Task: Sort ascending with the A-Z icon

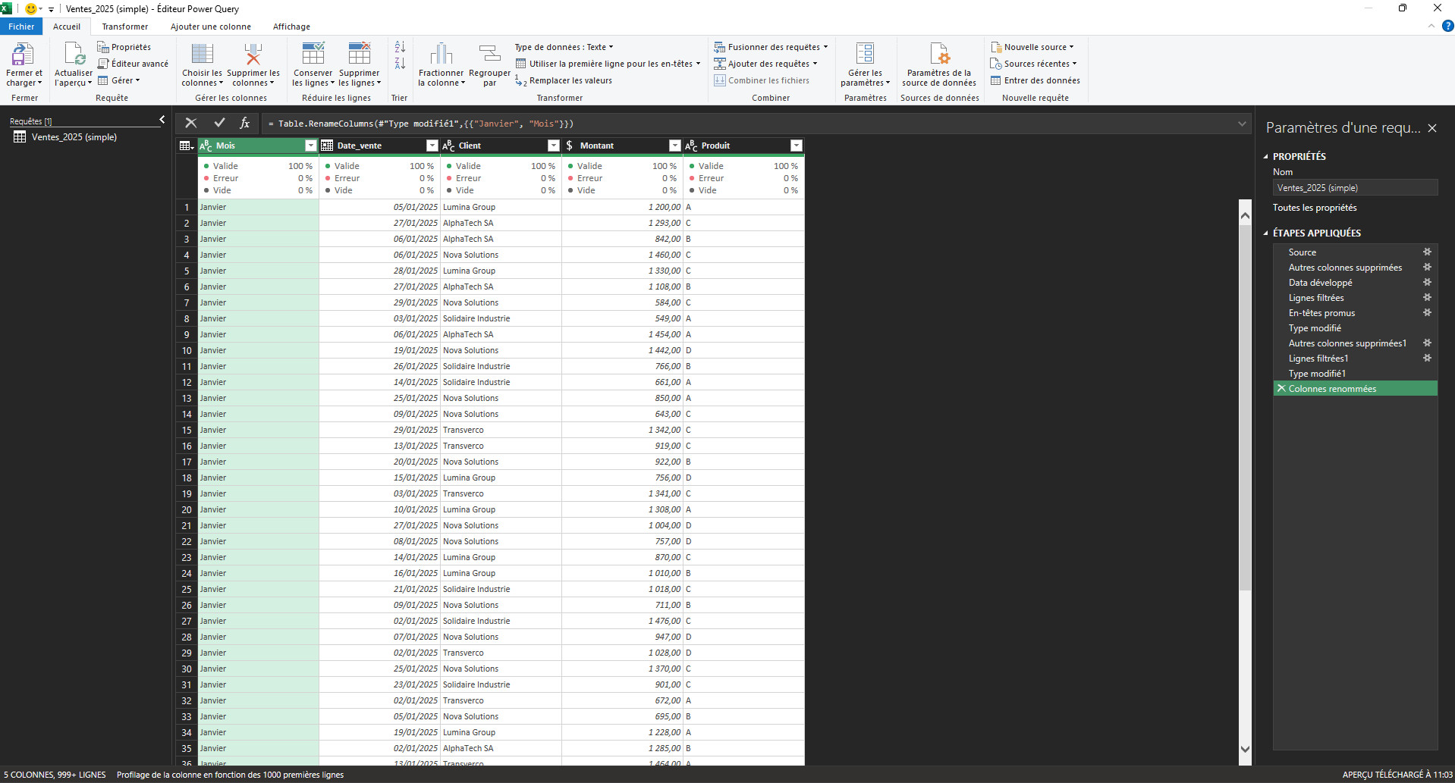Action: 400,47
